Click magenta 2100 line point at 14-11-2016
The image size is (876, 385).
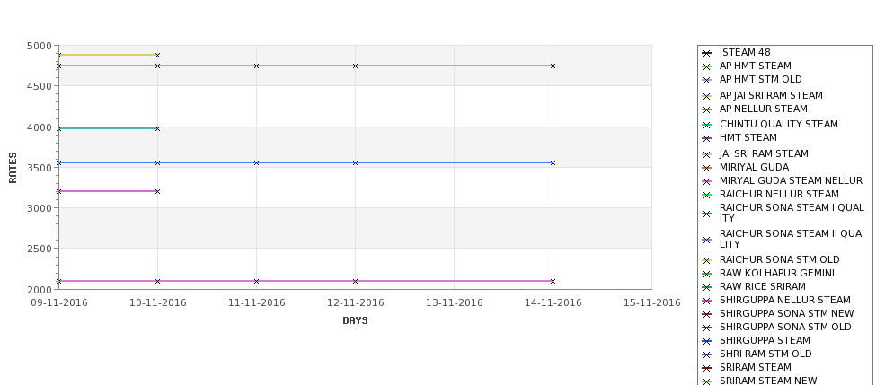pos(553,281)
